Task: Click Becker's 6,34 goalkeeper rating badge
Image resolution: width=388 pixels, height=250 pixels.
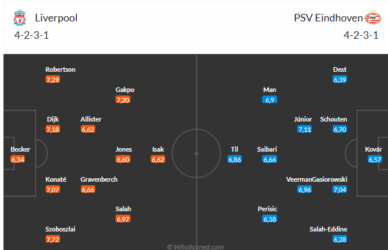Action: pos(18,159)
